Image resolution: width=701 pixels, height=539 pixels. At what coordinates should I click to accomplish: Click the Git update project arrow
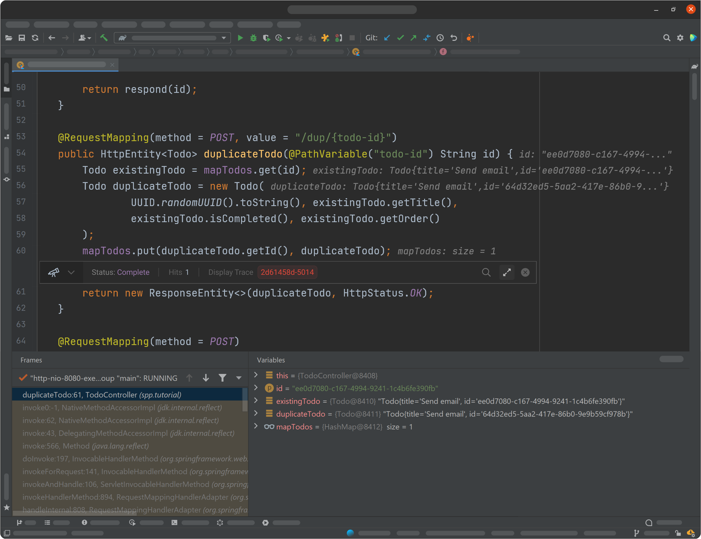387,38
